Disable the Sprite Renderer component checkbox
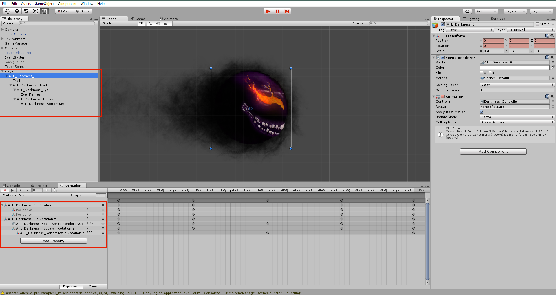Viewport: 556px width, 295px height. (x=443, y=57)
